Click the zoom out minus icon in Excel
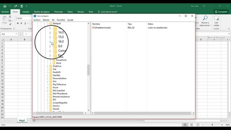Screen dimensions: 231x130 pos(202,125)
